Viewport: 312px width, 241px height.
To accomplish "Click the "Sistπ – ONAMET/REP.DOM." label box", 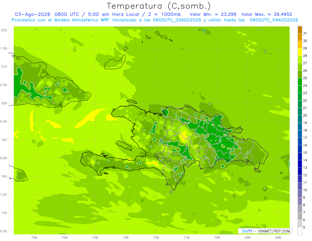I will (x=265, y=231).
